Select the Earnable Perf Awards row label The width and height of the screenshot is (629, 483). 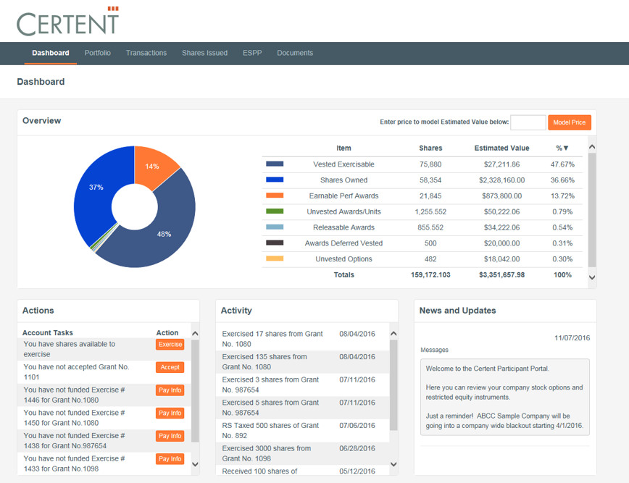tap(343, 196)
